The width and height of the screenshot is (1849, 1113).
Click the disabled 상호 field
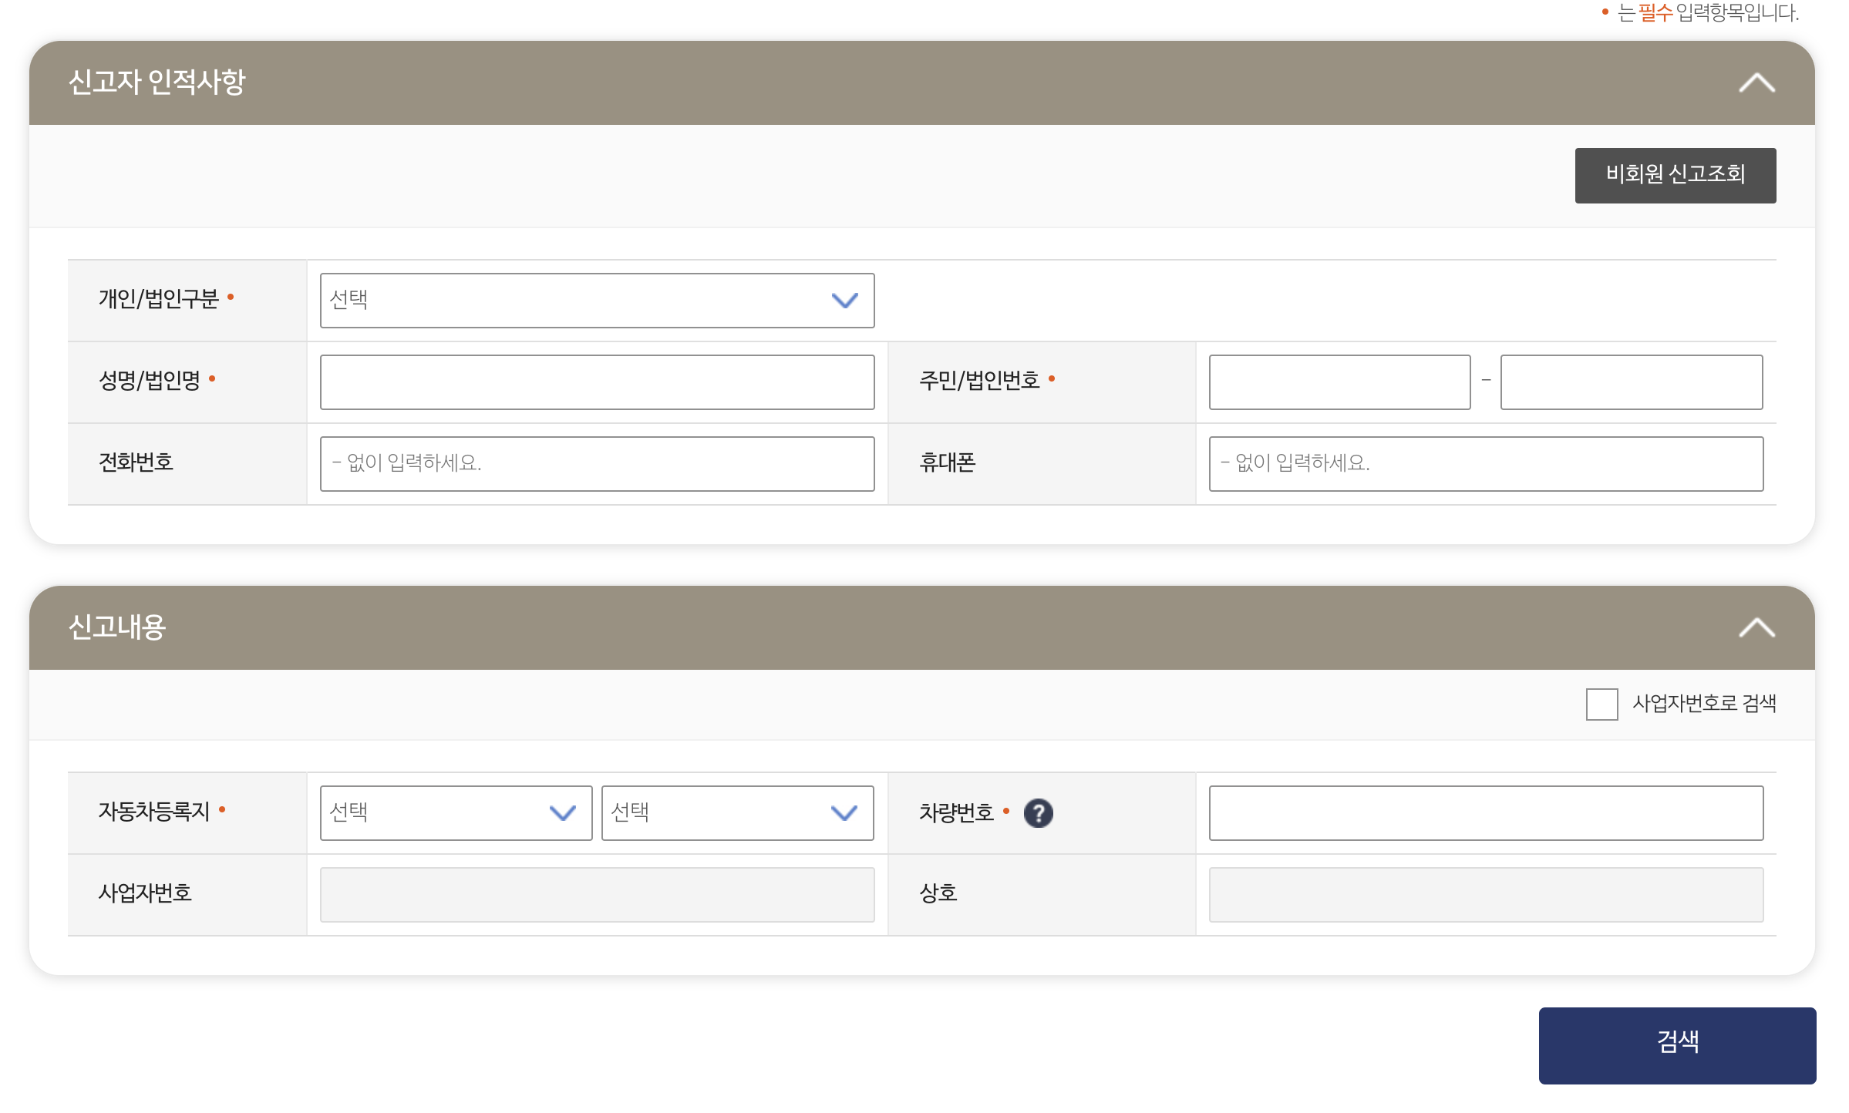coord(1486,895)
